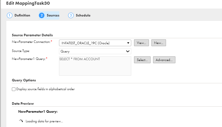This screenshot has height=127, width=222.
Task: Click the NewParameter Connection: field label
Action: tap(31, 42)
